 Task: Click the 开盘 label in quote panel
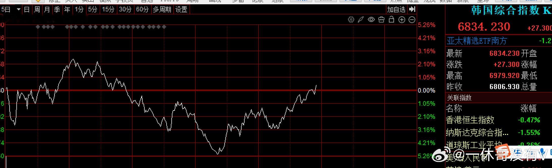(x=529, y=53)
